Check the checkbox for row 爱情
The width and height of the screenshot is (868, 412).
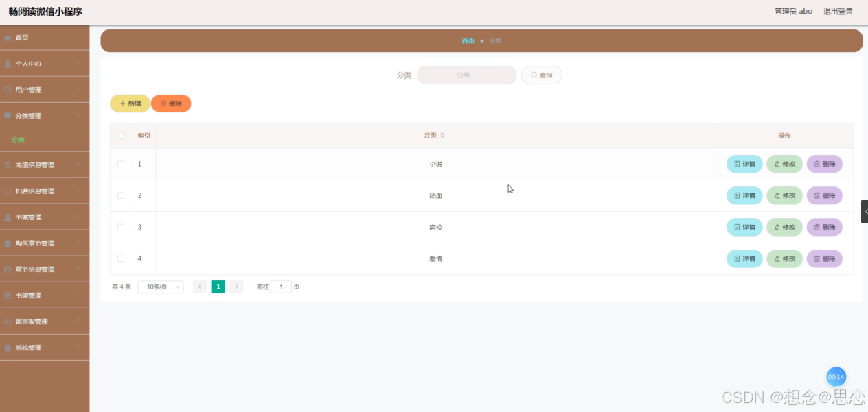coord(121,258)
